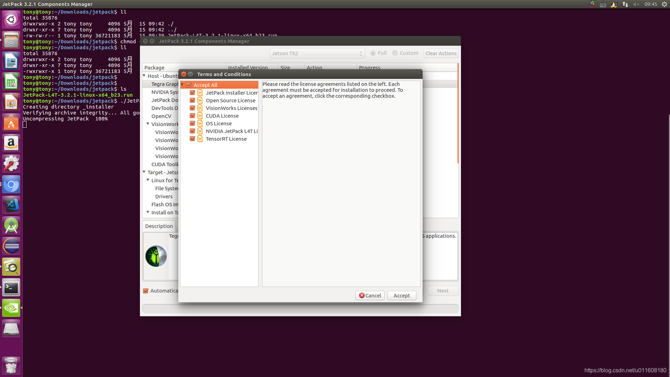Image resolution: width=670 pixels, height=377 pixels.
Task: Open network connections indicator
Action: (x=625, y=4)
